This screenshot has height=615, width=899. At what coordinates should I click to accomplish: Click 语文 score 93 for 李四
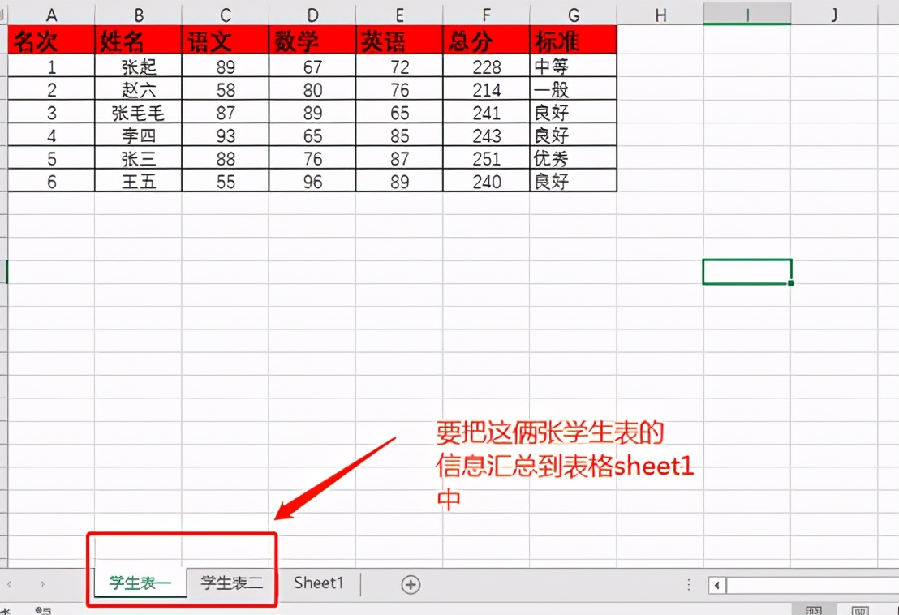click(226, 135)
